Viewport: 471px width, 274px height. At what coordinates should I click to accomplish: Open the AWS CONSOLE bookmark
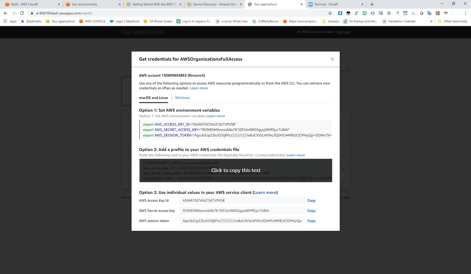(92, 21)
